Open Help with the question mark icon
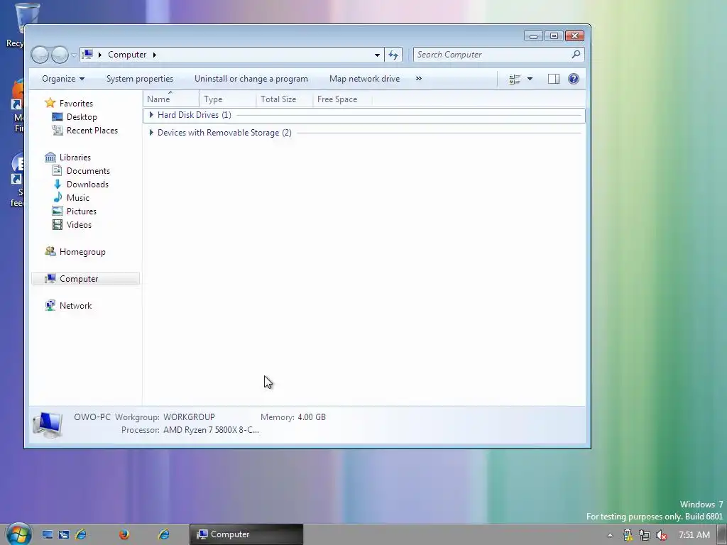 point(574,79)
